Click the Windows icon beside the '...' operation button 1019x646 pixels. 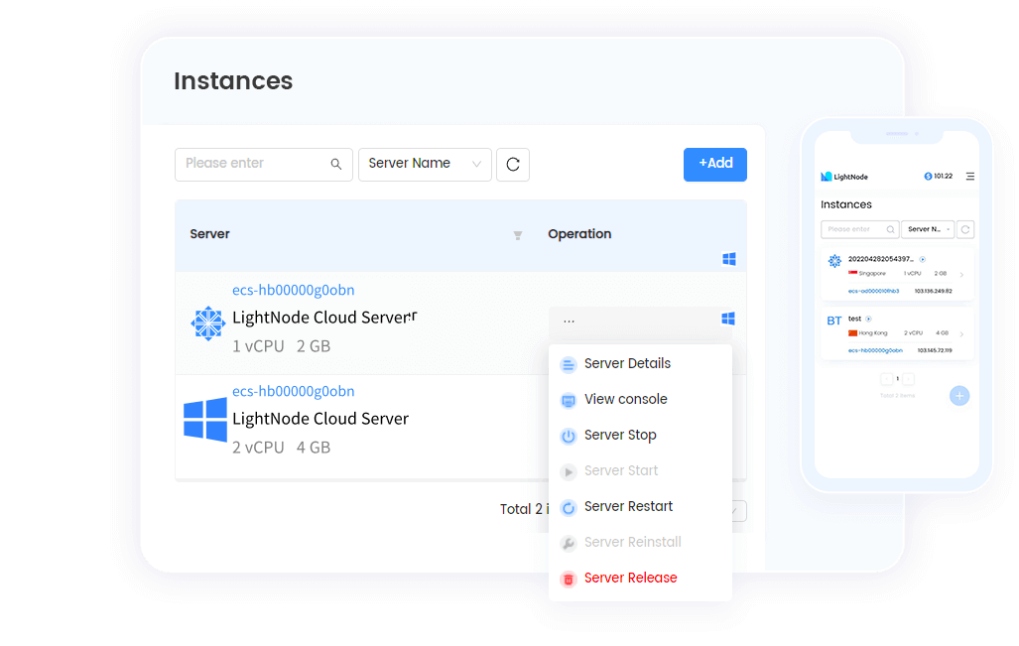click(728, 319)
